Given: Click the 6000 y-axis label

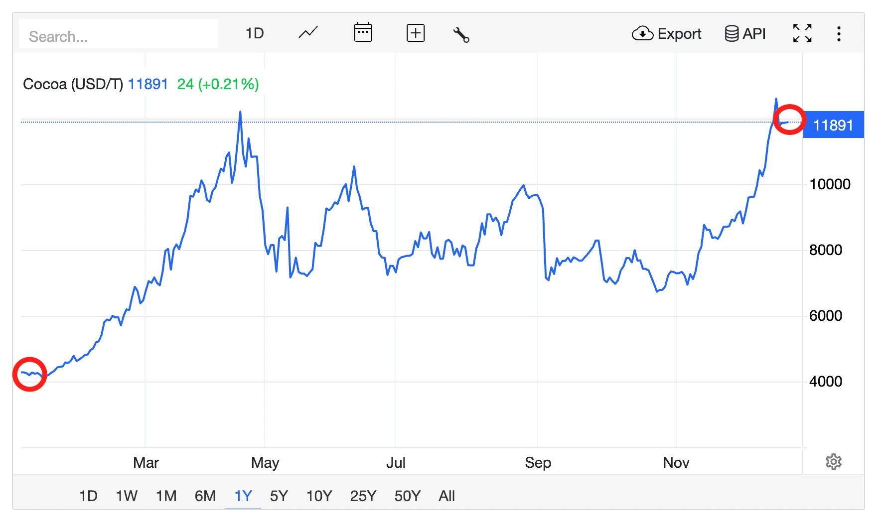Looking at the screenshot, I should [x=826, y=316].
